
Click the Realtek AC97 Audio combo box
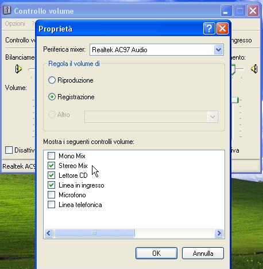[157, 50]
